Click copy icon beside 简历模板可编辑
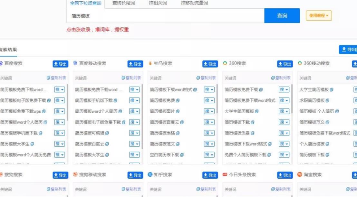 [107, 133]
